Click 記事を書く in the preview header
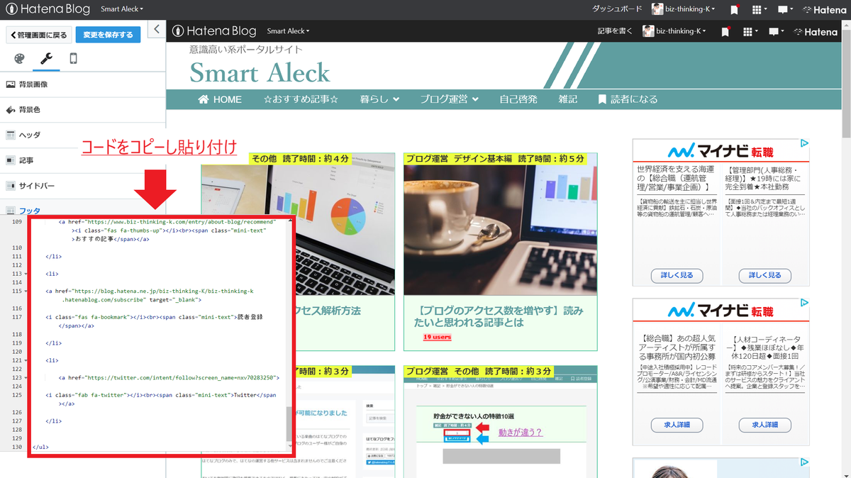This screenshot has width=851, height=478. [614, 31]
